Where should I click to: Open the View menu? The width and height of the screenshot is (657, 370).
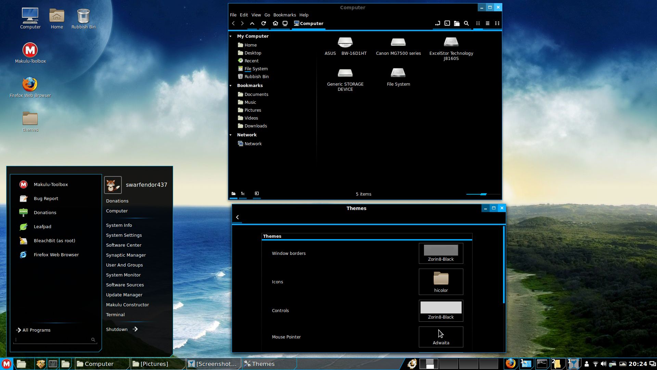(x=256, y=15)
